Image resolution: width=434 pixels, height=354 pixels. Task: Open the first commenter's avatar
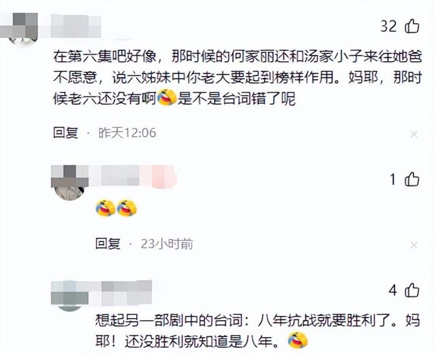click(x=22, y=29)
